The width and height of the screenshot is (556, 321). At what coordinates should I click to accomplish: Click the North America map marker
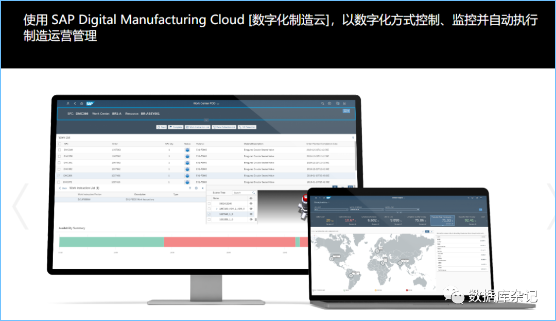point(332,259)
